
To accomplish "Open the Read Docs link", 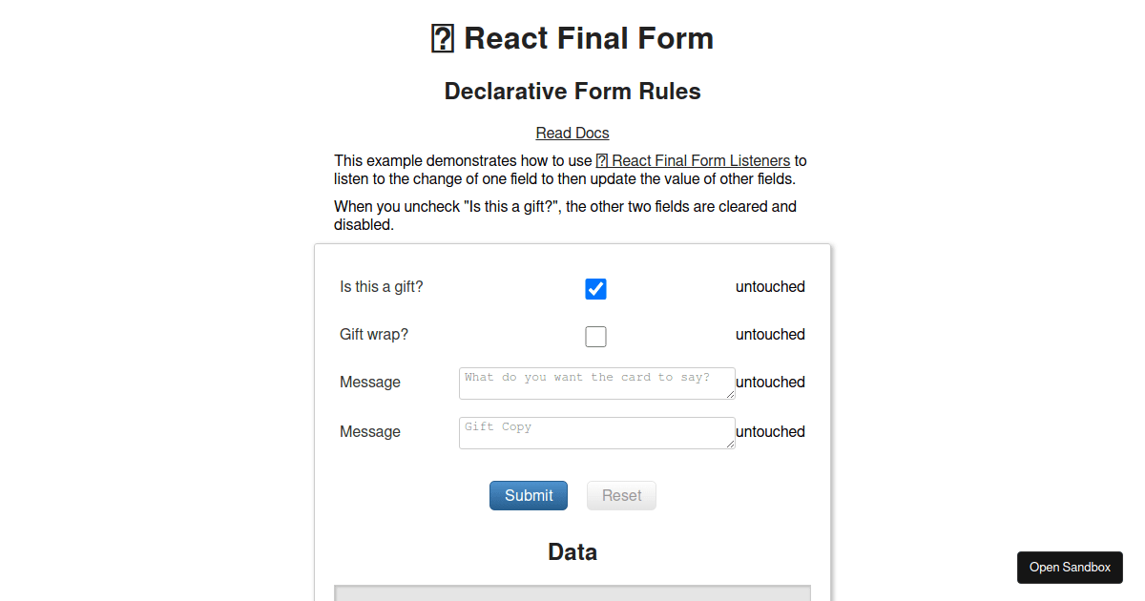I will [x=572, y=133].
